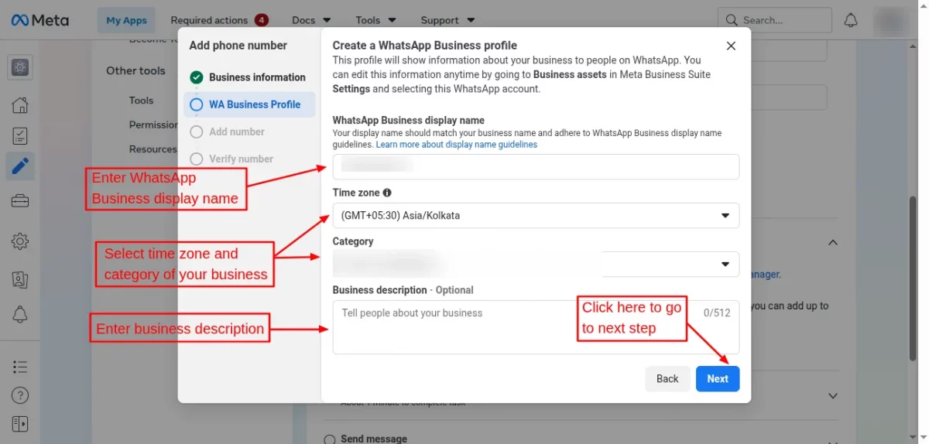The height and width of the screenshot is (444, 929).
Task: Select the WA Business Profile step
Action: 249,104
